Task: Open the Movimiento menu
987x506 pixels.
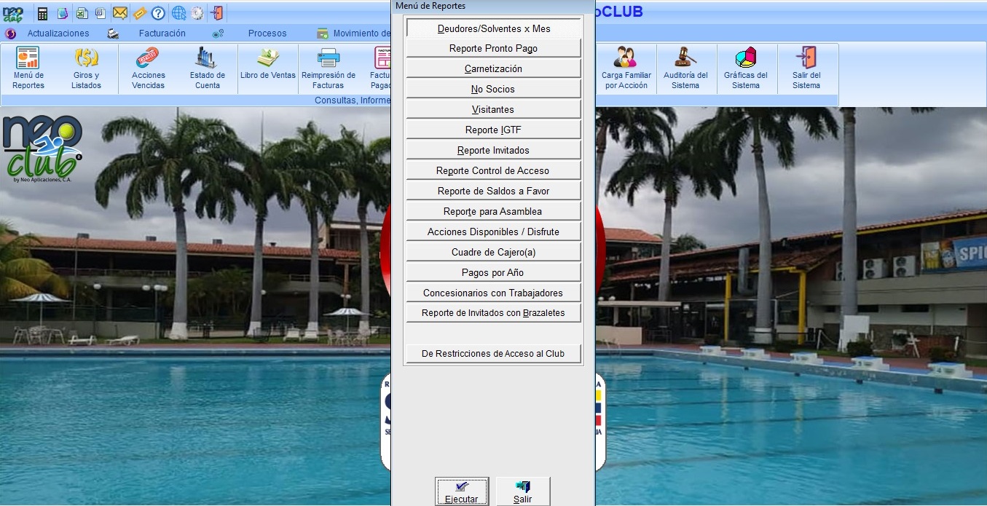Action: pyautogui.click(x=362, y=33)
